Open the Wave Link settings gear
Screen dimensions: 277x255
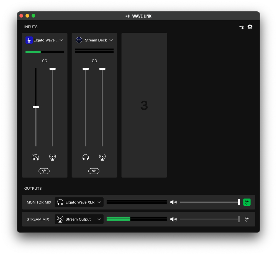(250, 27)
